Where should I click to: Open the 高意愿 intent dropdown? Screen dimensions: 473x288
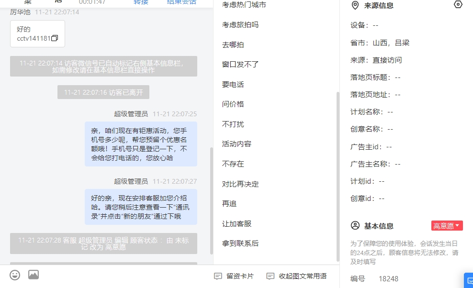coord(447,226)
